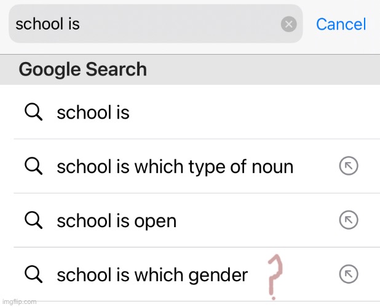Pick the 'school is which gender' suggestion

152,275
